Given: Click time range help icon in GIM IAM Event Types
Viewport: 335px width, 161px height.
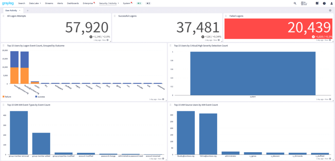Looking at the screenshot, I should point(163,159).
